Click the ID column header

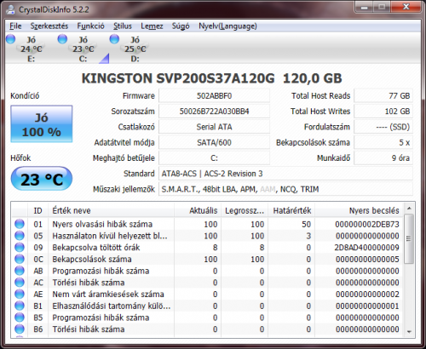pyautogui.click(x=37, y=210)
